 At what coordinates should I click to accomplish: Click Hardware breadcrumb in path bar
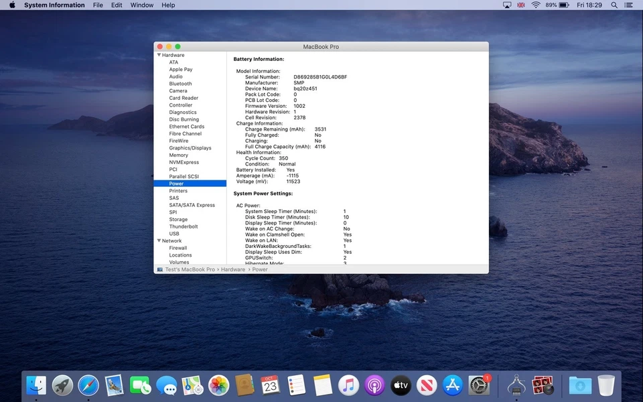(x=233, y=269)
